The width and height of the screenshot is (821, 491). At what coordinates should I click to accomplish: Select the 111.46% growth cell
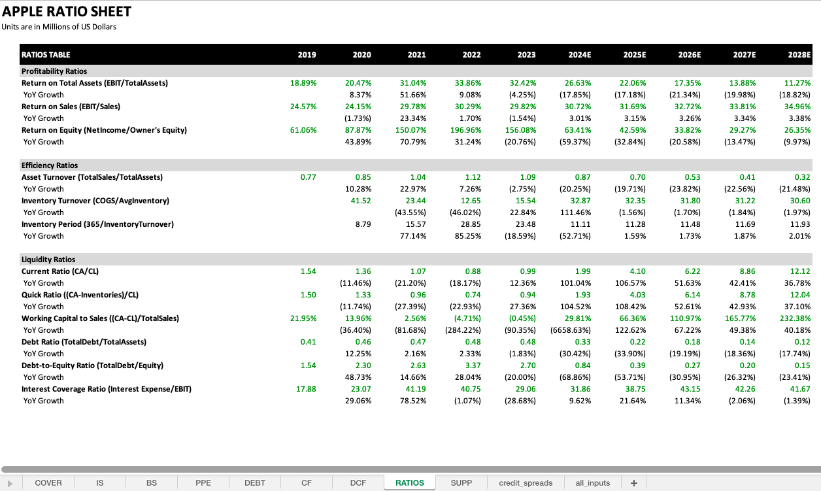tap(577, 212)
